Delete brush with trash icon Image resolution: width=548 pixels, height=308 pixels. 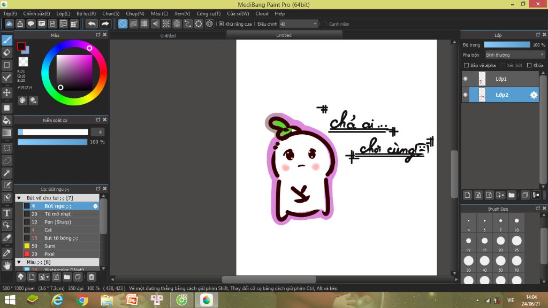[91, 277]
